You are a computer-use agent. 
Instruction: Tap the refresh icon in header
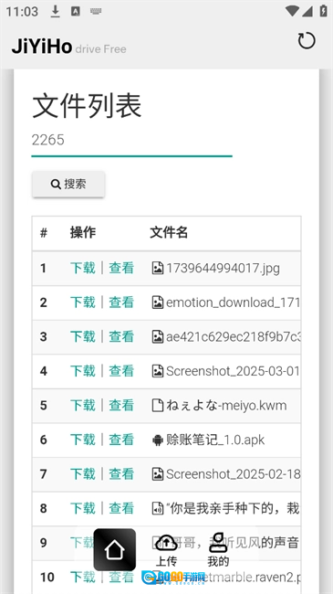point(307,41)
